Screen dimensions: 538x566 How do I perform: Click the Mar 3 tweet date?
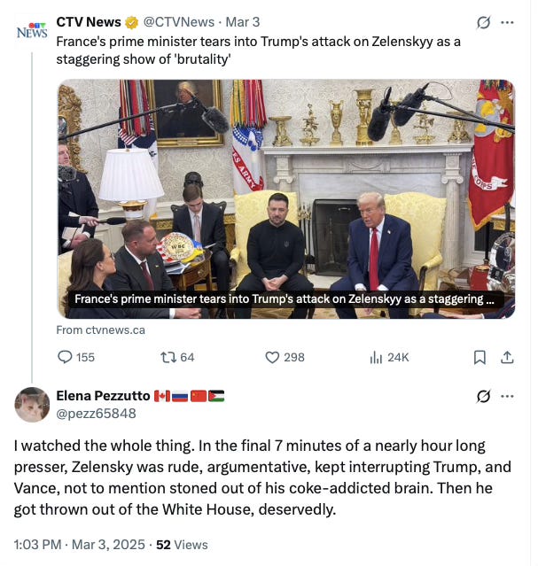pyautogui.click(x=243, y=22)
